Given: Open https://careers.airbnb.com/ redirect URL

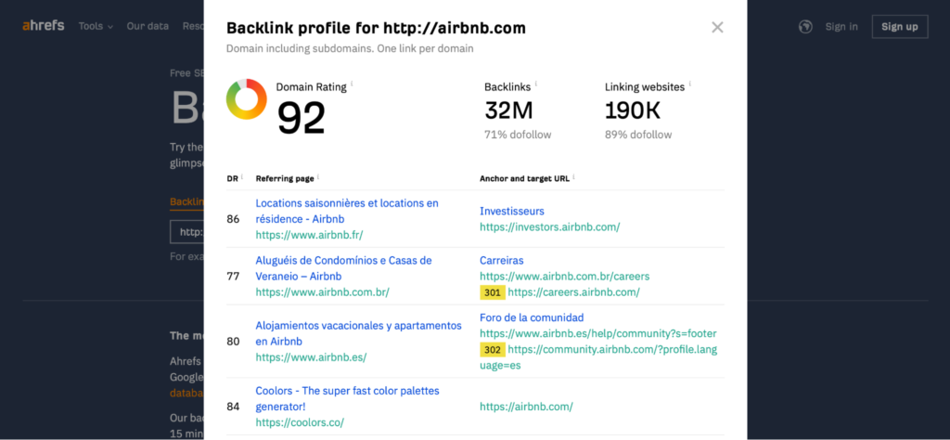Looking at the screenshot, I should (x=573, y=292).
